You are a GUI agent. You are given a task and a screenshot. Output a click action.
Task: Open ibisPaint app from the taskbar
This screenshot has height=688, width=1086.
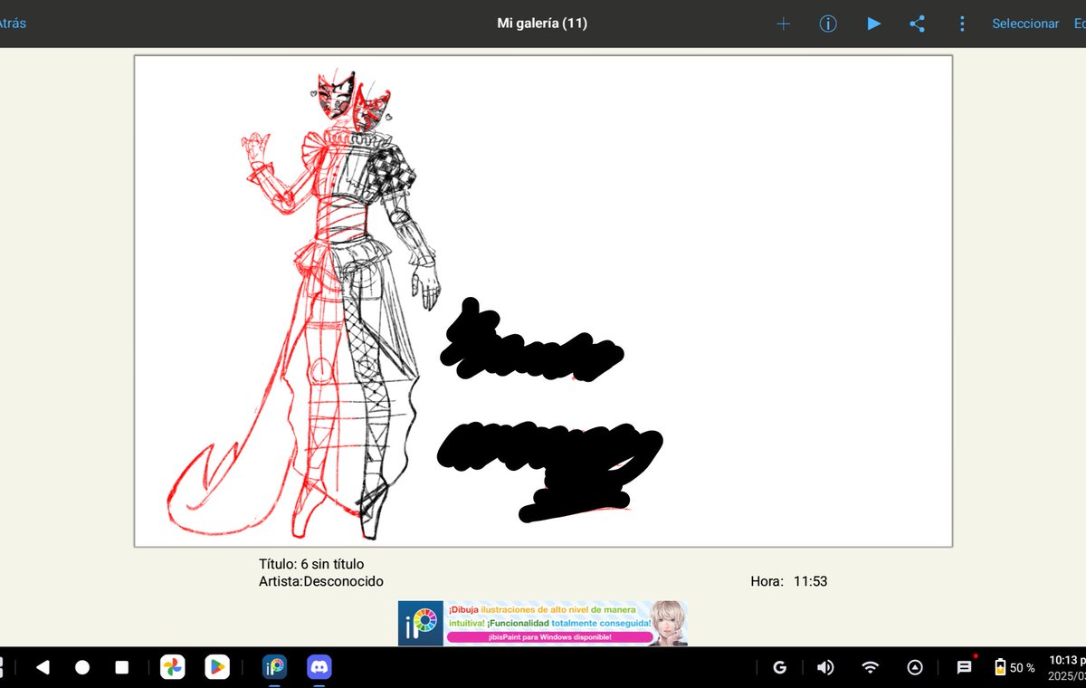point(274,667)
